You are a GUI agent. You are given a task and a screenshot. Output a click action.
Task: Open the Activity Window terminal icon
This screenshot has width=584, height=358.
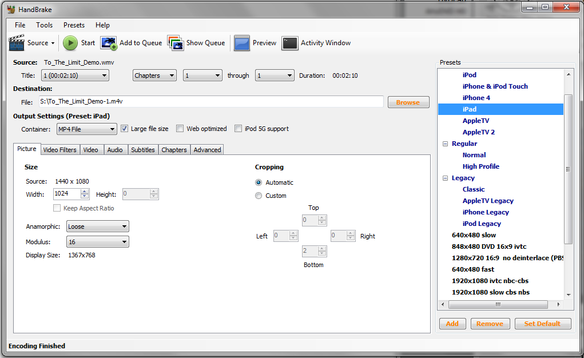click(x=290, y=43)
